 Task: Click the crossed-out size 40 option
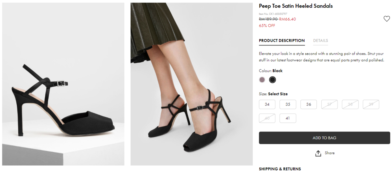coord(267,118)
